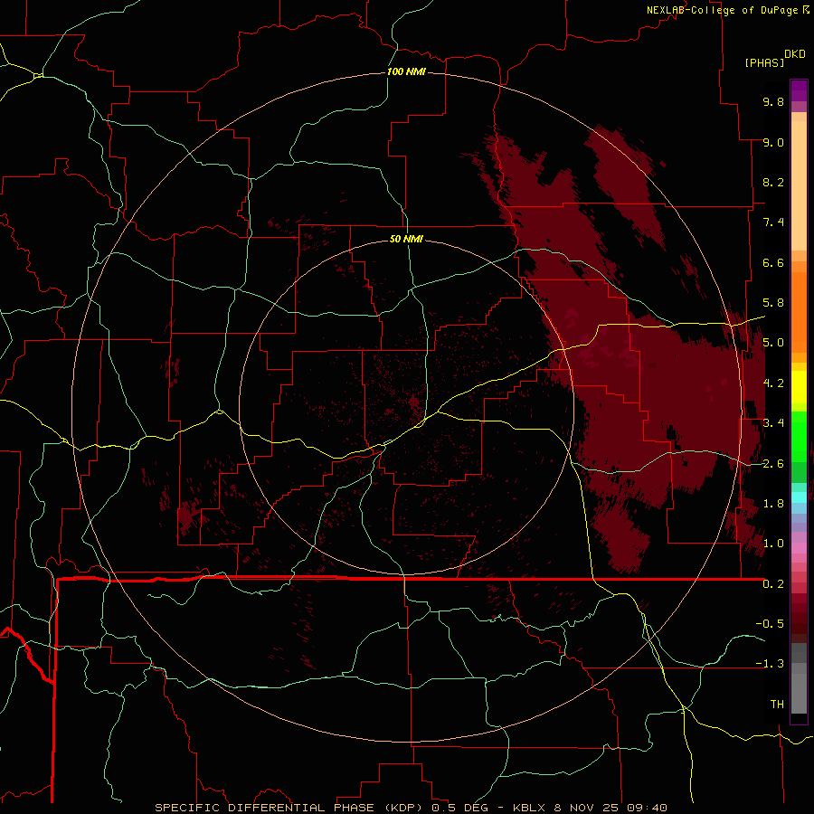Click the 8.2 scale value
This screenshot has width=814, height=814.
773,182
